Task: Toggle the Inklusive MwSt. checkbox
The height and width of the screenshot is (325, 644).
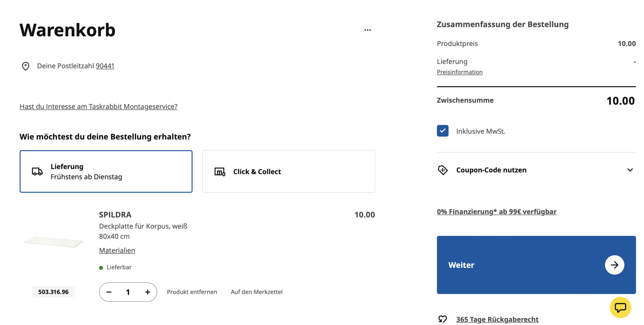Action: 442,131
